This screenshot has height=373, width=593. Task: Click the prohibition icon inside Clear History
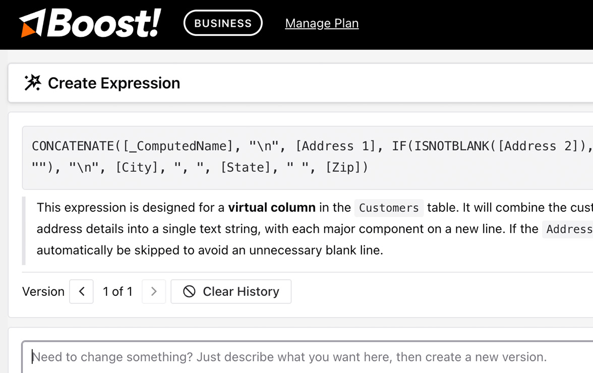click(x=189, y=291)
